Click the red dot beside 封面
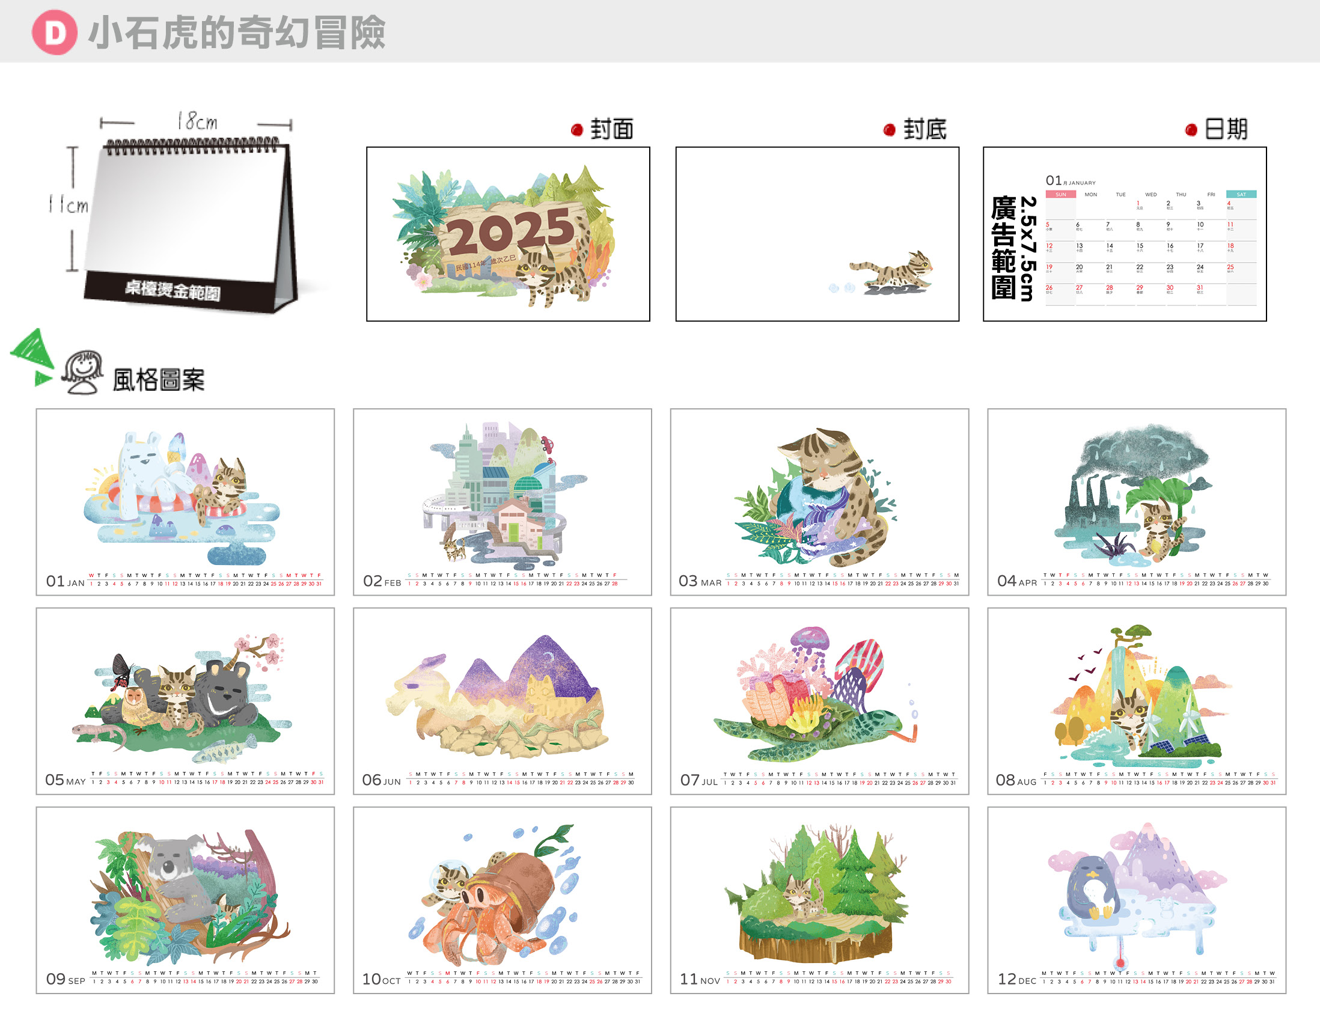The image size is (1320, 1023). [x=576, y=130]
